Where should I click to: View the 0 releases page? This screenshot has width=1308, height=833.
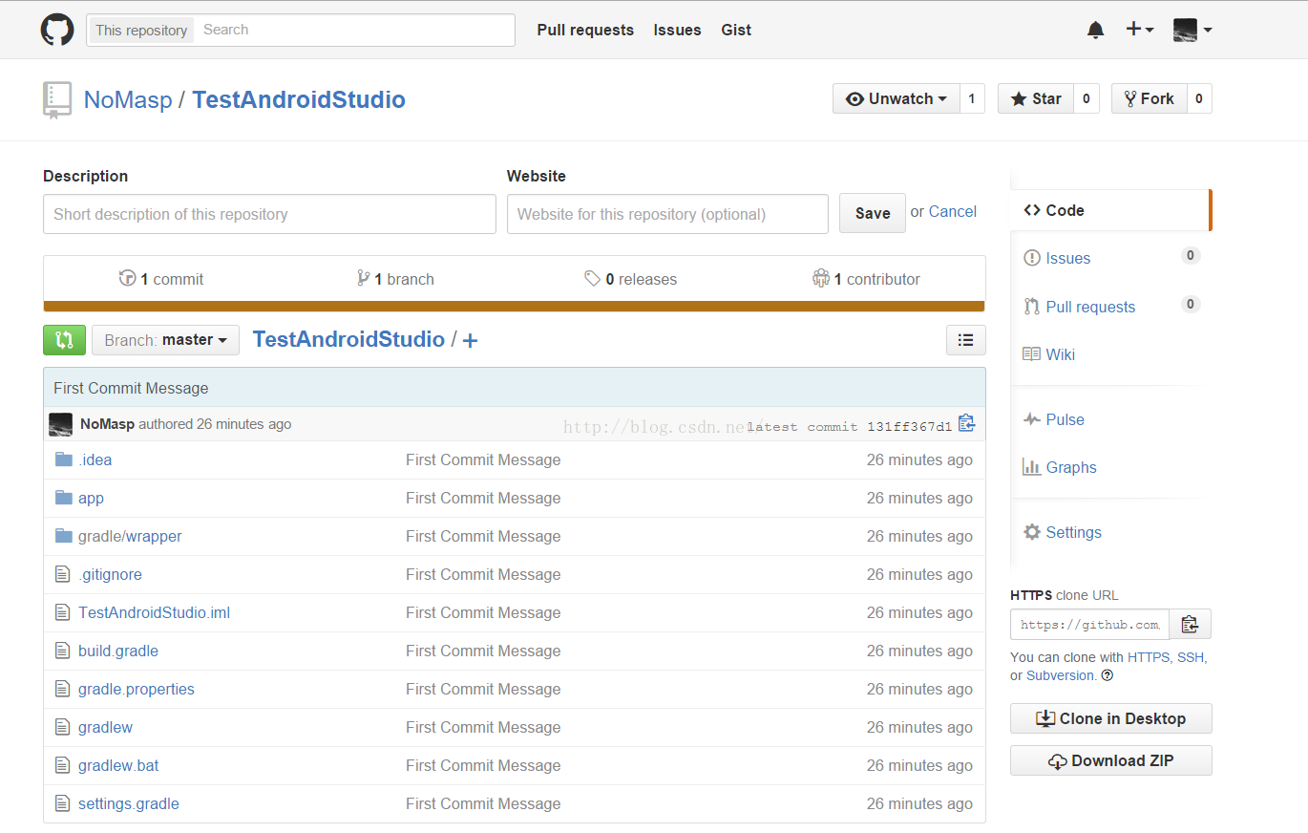click(x=631, y=279)
